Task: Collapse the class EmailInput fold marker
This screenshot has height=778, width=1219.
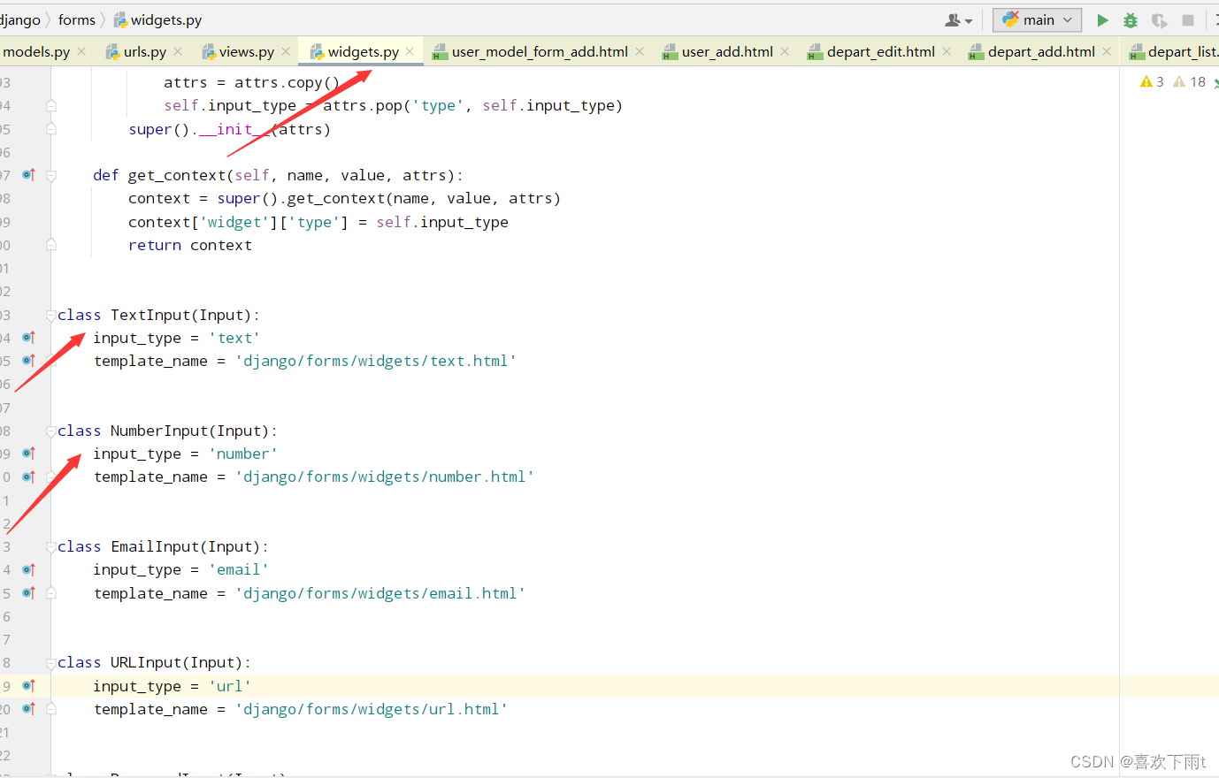Action: click(x=51, y=546)
